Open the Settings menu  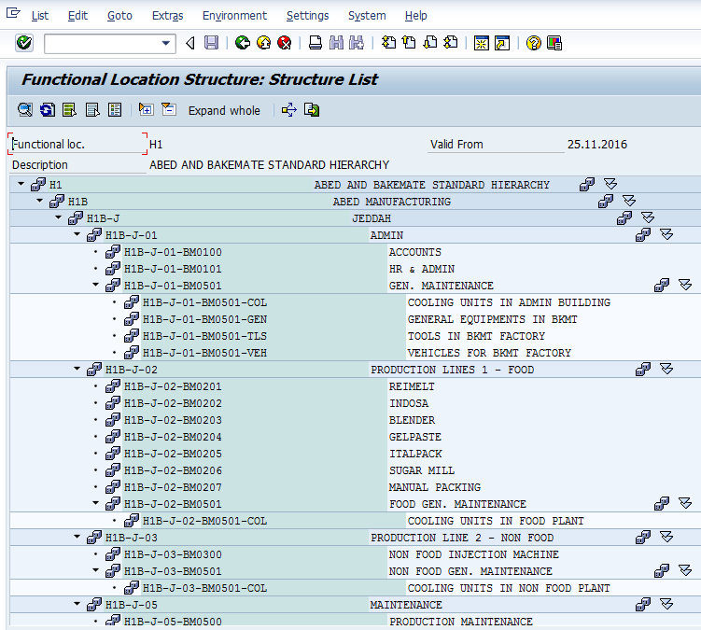(x=308, y=16)
